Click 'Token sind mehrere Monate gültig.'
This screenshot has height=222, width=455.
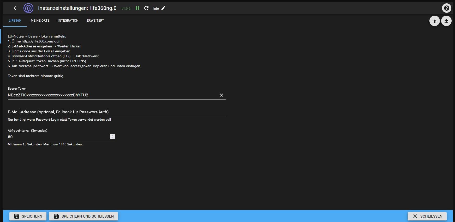(36, 76)
